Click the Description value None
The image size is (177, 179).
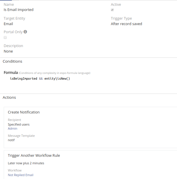pos(8,51)
